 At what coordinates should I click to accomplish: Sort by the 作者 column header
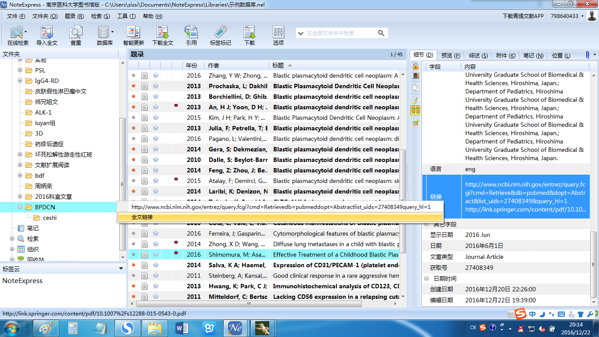pos(237,65)
